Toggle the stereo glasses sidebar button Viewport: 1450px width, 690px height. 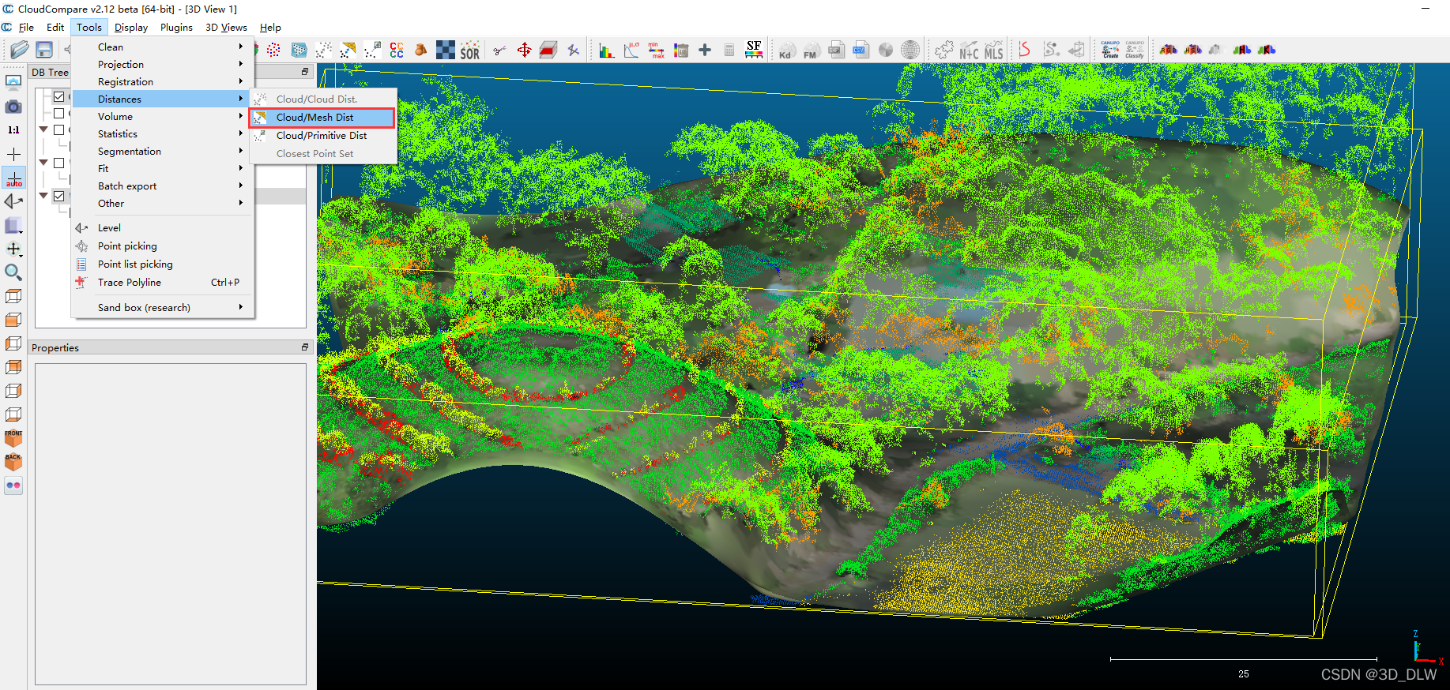point(13,486)
